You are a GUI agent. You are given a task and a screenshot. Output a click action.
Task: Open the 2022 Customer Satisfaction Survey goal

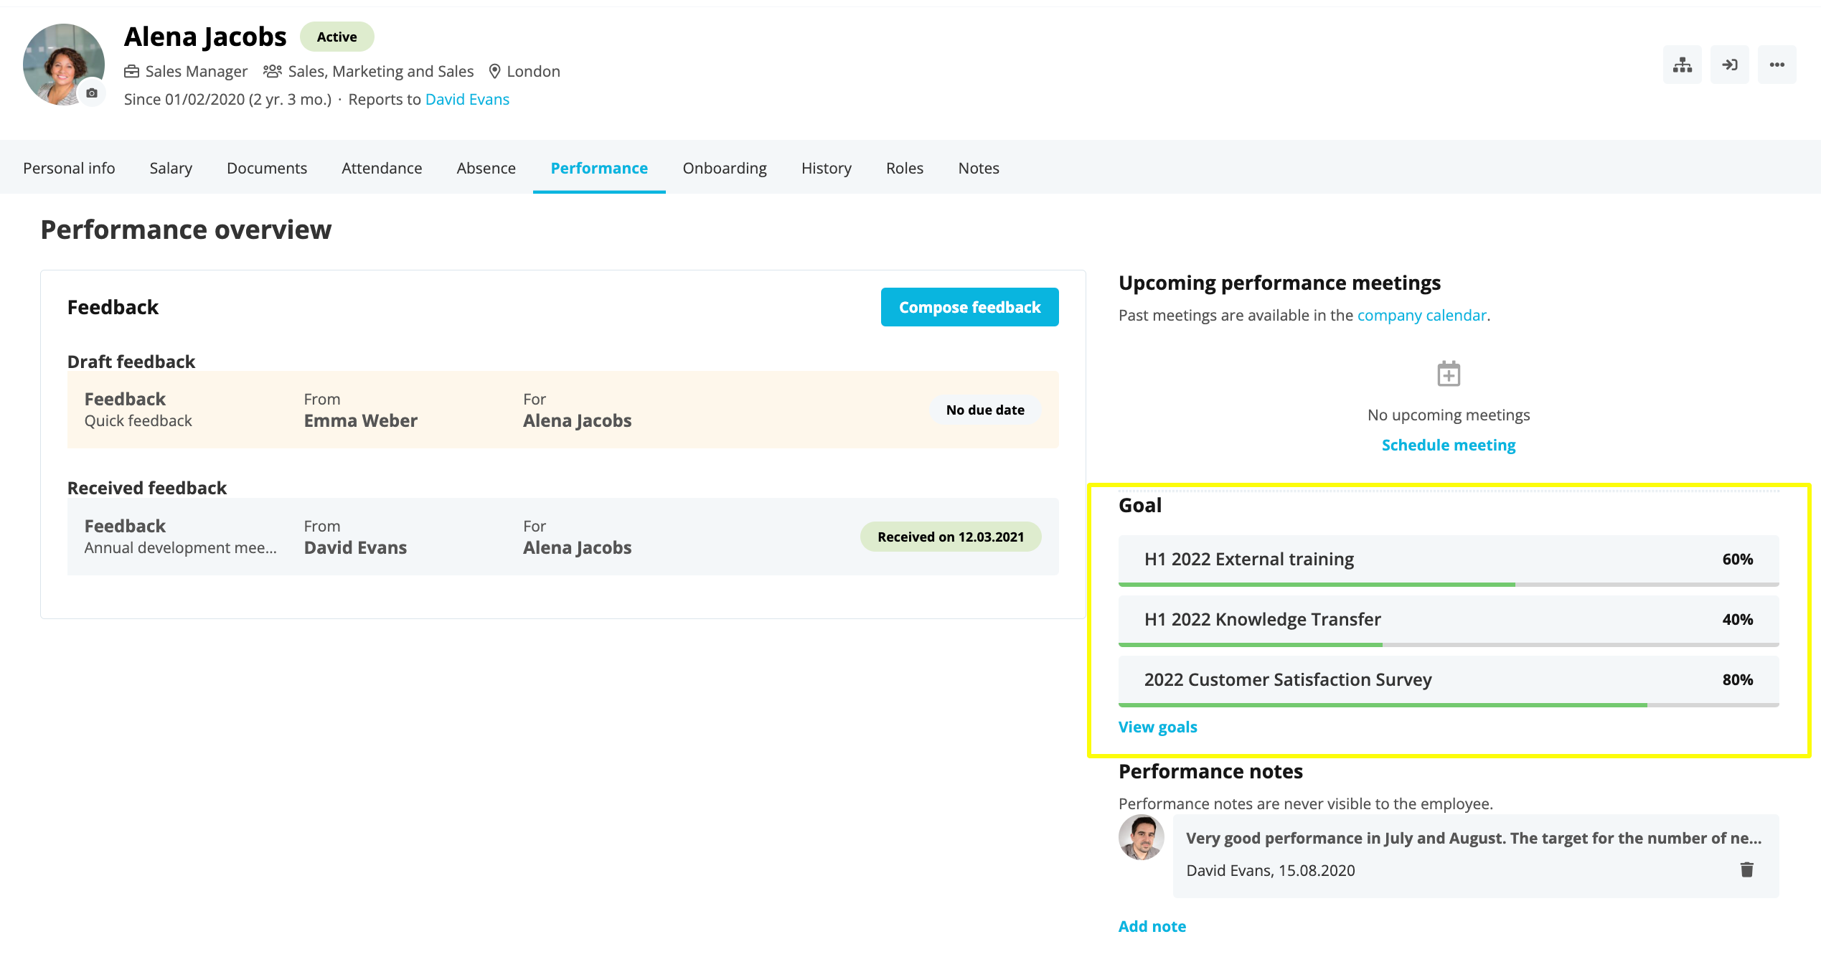(x=1449, y=681)
